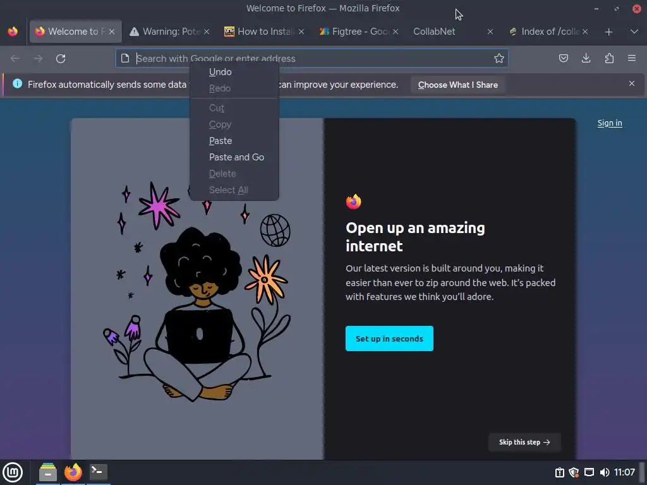
Task: Open the application hamburger menu
Action: [632, 58]
